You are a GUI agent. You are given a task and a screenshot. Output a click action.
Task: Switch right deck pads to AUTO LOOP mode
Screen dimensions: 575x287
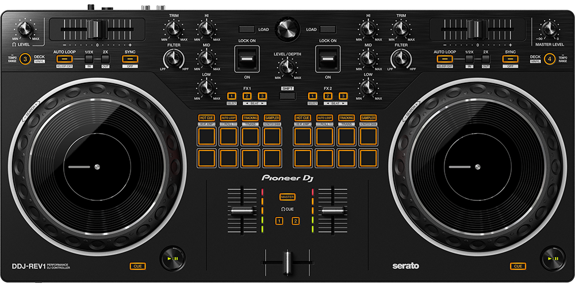coord(324,118)
